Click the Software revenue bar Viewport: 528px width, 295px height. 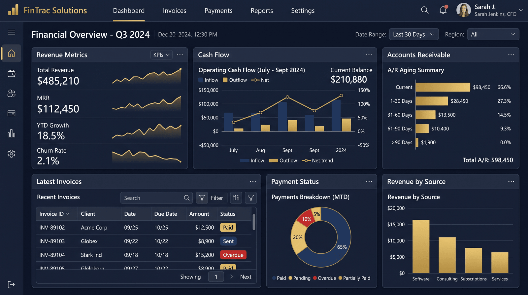point(421,246)
